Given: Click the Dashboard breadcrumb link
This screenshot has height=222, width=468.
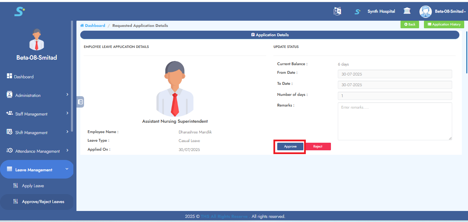Looking at the screenshot, I should click(x=95, y=26).
